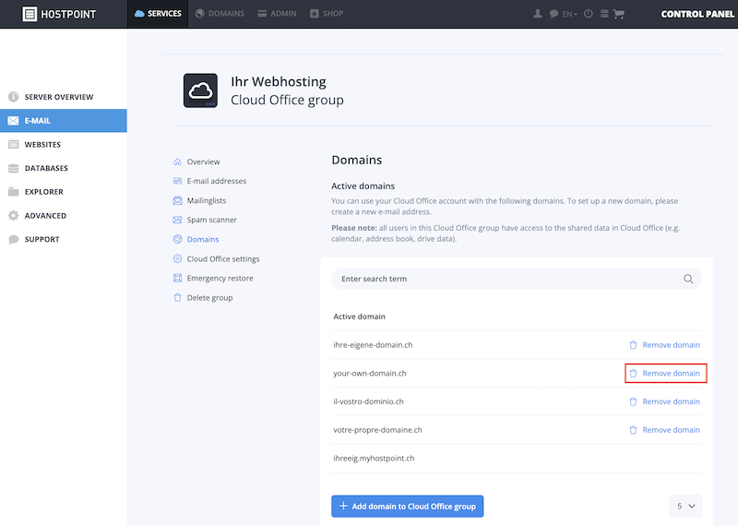Open the Shop tab

tap(327, 14)
